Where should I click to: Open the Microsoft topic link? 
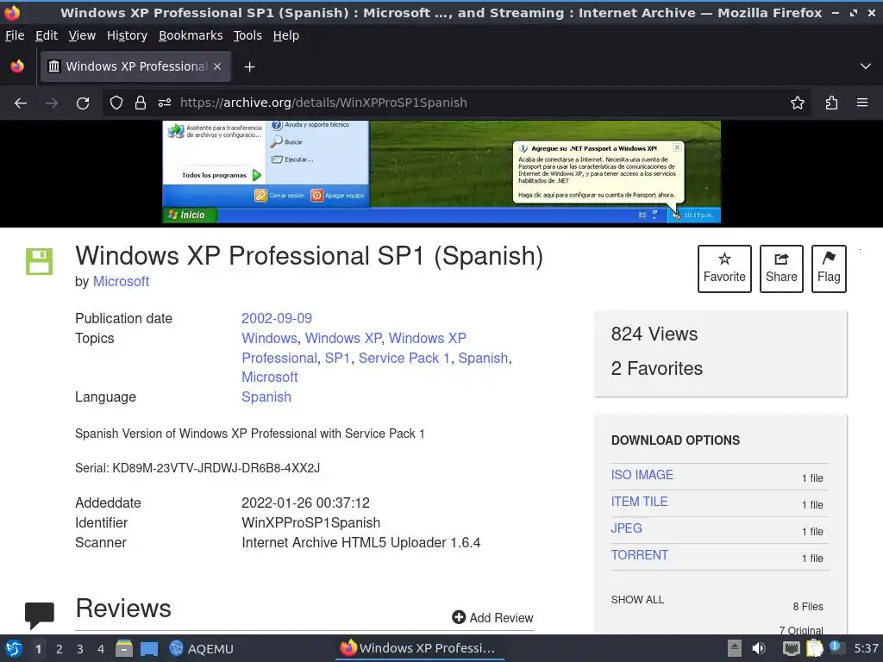[x=270, y=378]
